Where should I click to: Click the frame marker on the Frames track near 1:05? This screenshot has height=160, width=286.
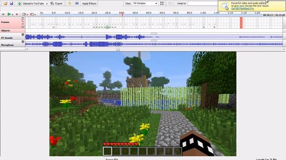pos(214,27)
